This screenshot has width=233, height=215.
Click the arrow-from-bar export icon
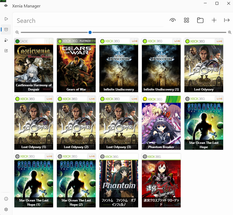click(227, 20)
